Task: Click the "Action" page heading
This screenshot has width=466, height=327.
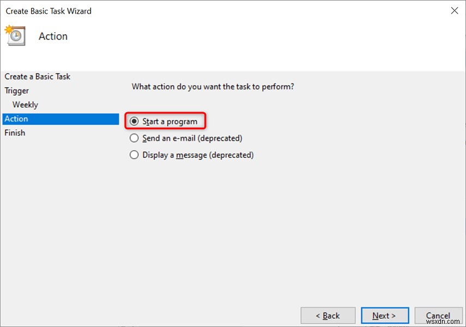Action: [53, 36]
